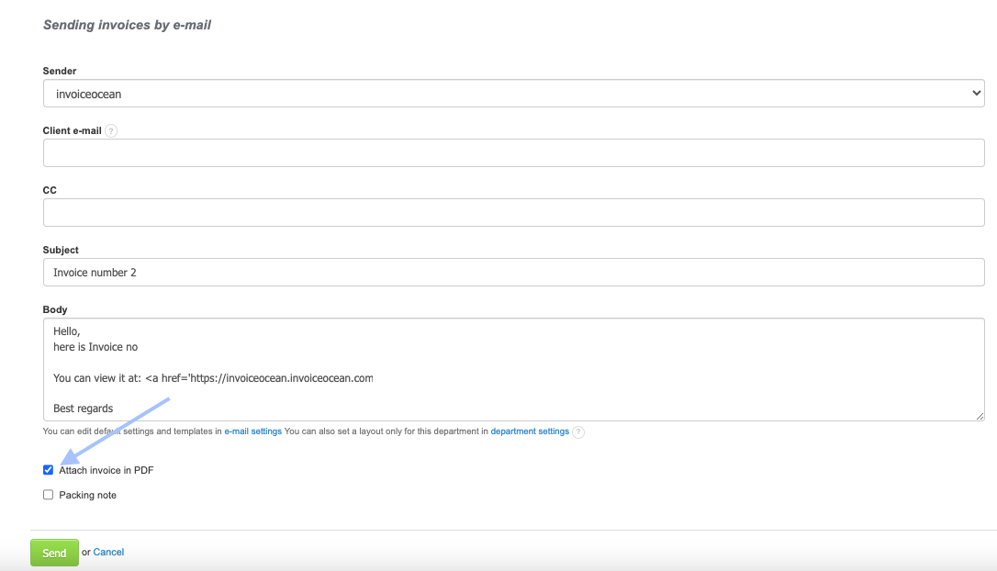Click the Subject field with Invoice number 2
997x571 pixels.
tap(513, 273)
